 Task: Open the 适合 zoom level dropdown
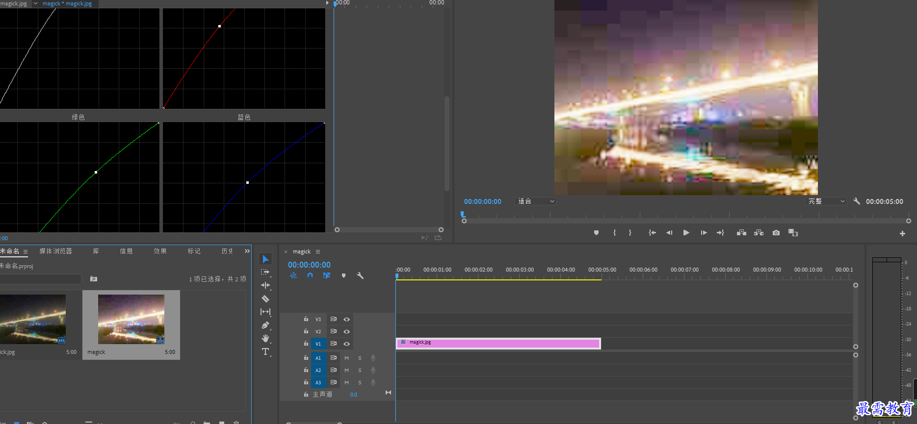click(536, 201)
